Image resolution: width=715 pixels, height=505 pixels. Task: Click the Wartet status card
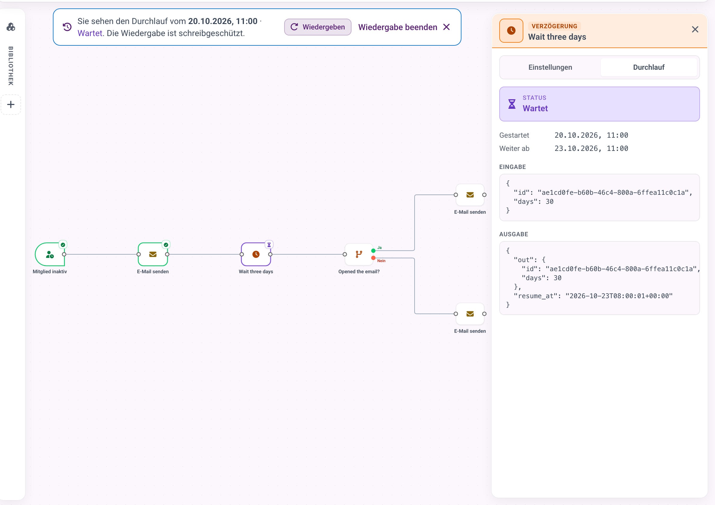[x=599, y=104]
